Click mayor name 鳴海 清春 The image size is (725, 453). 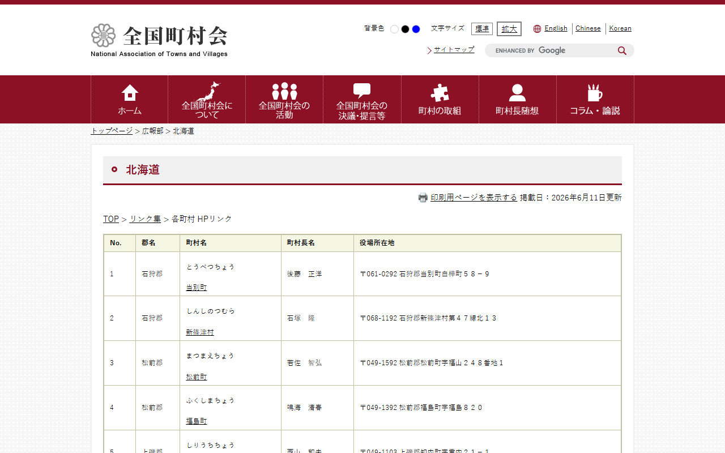(304, 408)
